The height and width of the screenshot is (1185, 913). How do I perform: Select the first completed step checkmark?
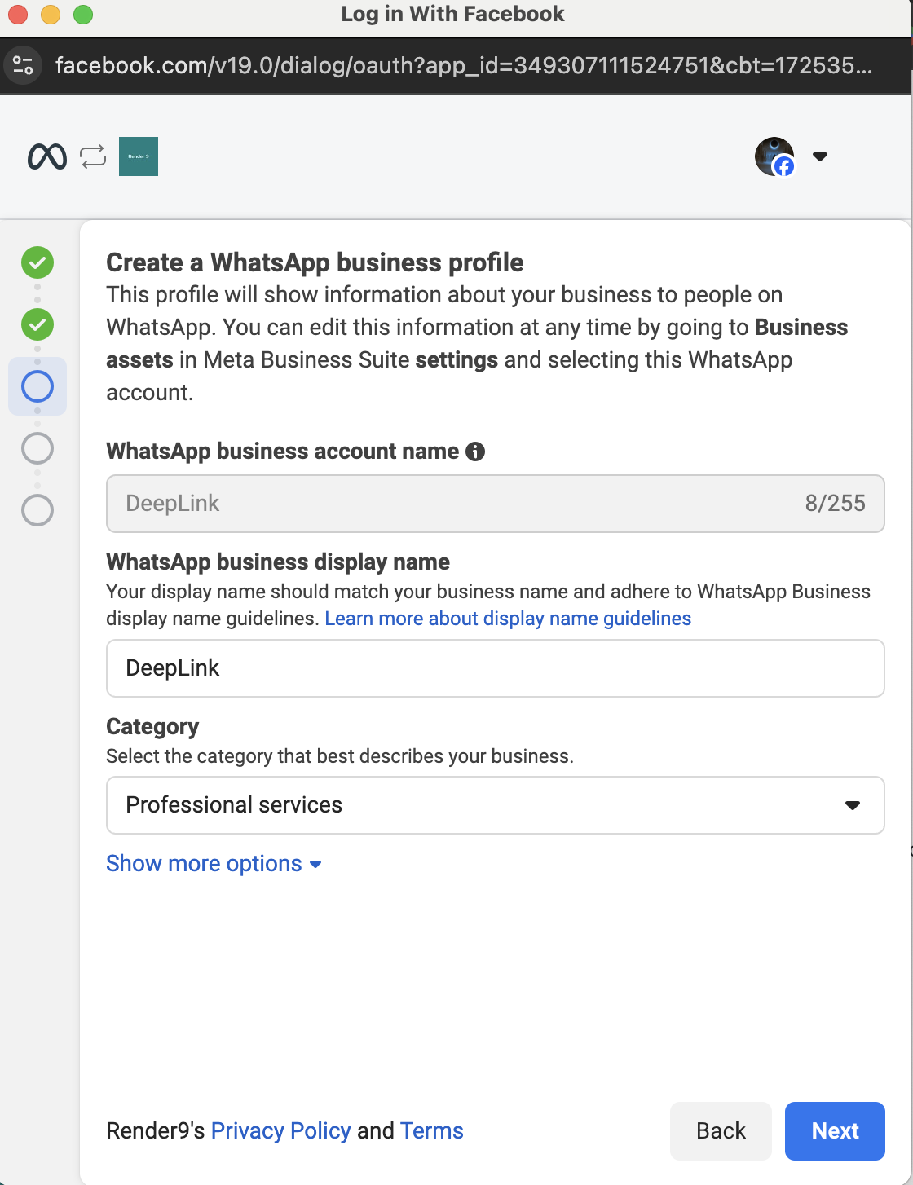click(x=37, y=262)
